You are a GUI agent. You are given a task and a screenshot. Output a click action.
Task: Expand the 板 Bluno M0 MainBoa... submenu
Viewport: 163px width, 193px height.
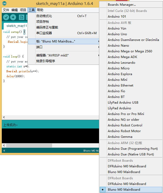(64, 41)
